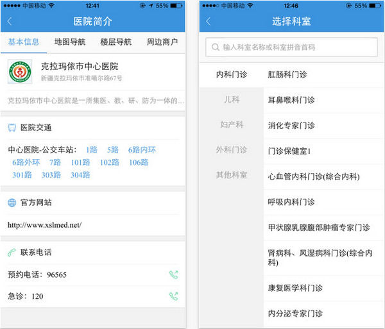Viewport: 385px width, 329px height.
Task: Open the http://www.xslmed.net/ website link
Action: tap(44, 225)
